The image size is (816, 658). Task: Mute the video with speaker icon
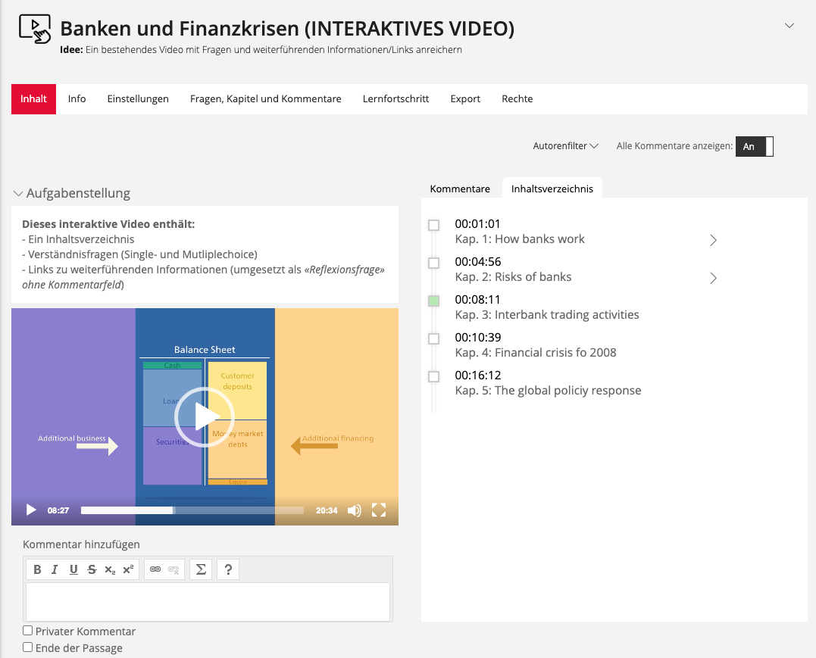click(354, 510)
